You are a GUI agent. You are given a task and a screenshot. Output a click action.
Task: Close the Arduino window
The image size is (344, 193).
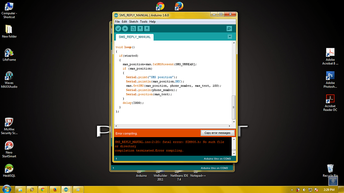click(x=230, y=14)
